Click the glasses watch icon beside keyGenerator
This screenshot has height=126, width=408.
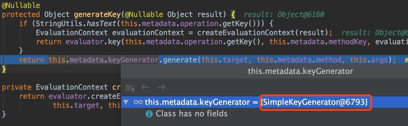coord(138,102)
